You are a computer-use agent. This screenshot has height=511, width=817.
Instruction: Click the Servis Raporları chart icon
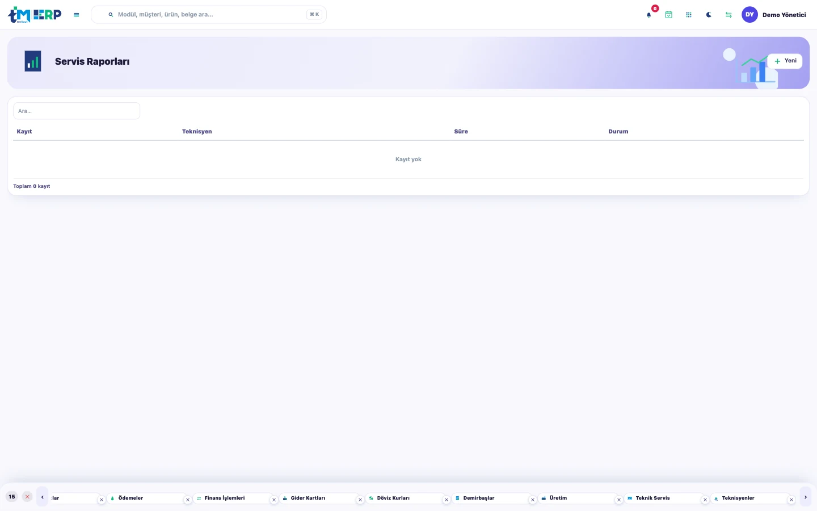33,61
